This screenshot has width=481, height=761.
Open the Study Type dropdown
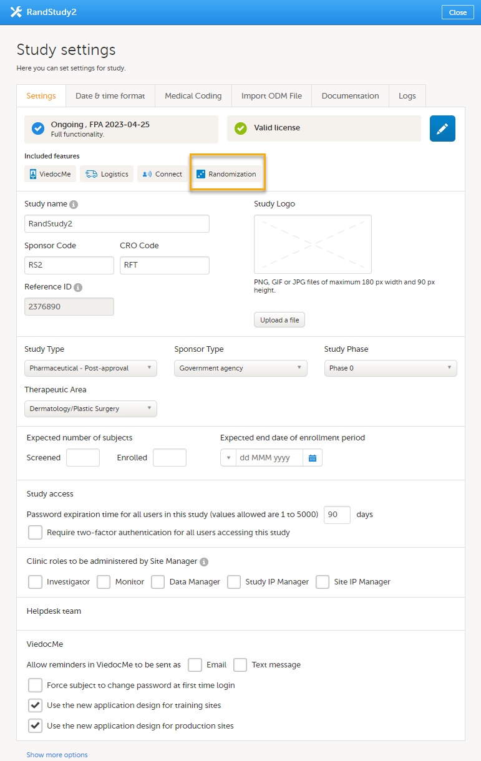[90, 368]
